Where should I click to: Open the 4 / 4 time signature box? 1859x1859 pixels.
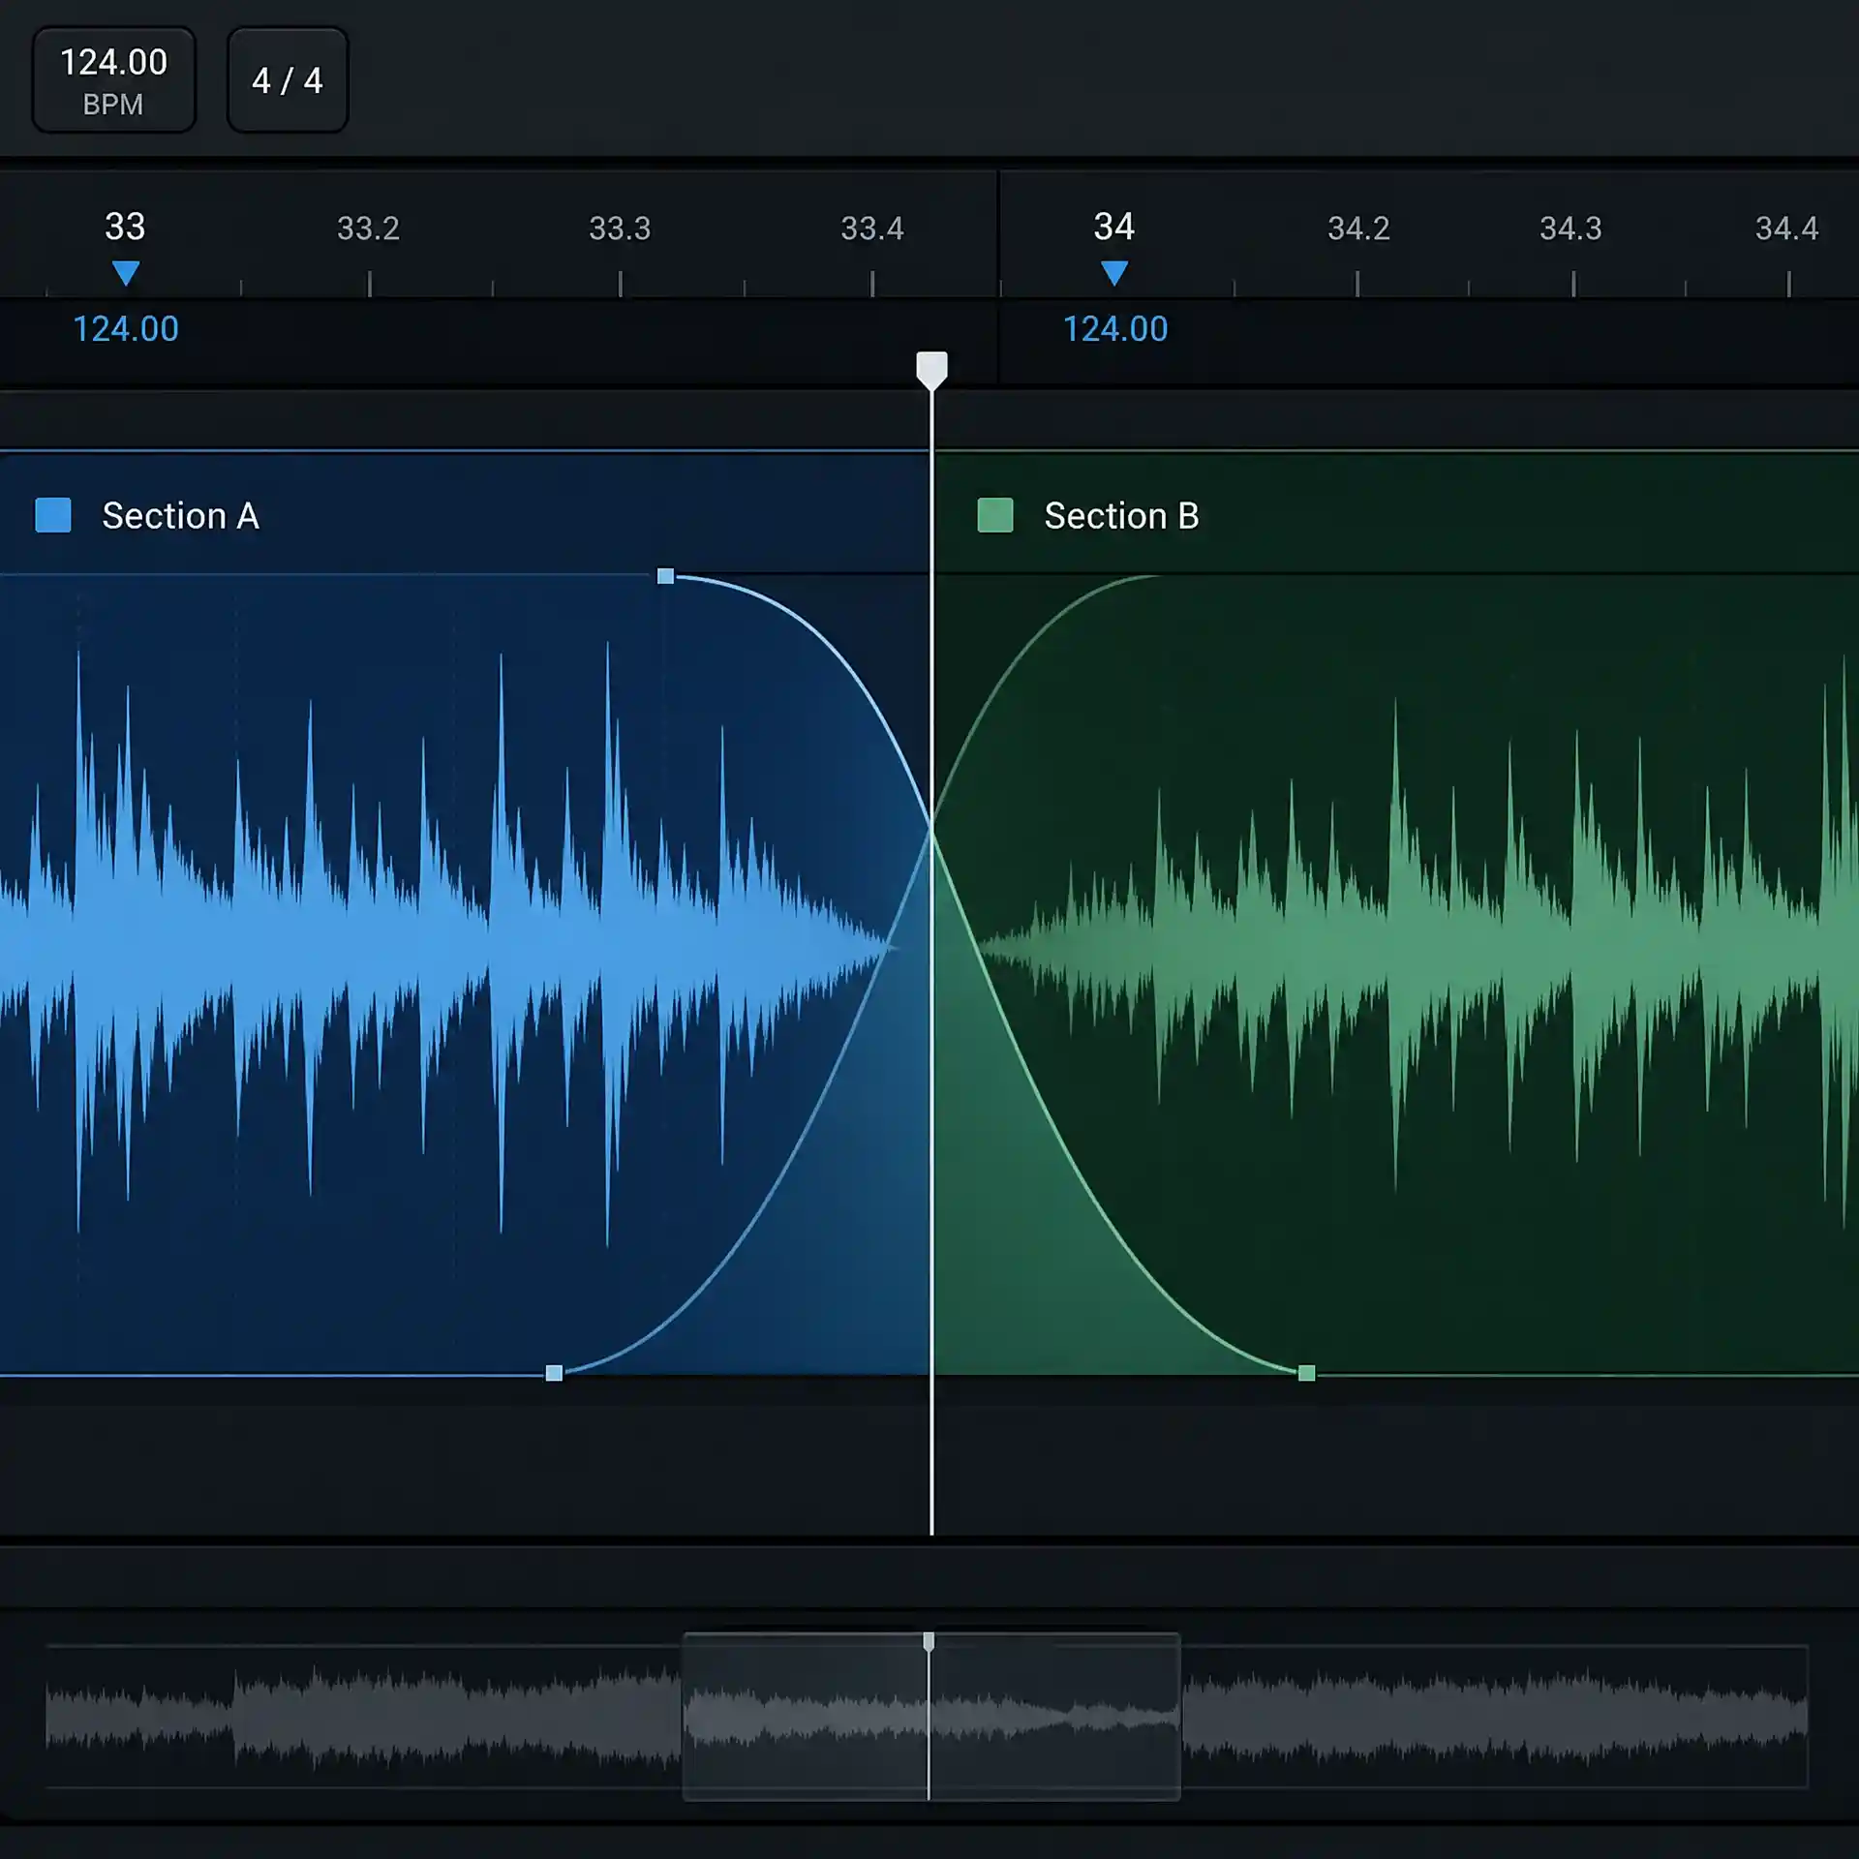click(288, 80)
